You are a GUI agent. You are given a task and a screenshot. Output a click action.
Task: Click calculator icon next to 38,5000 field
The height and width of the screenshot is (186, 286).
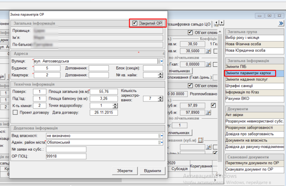coord(208,50)
